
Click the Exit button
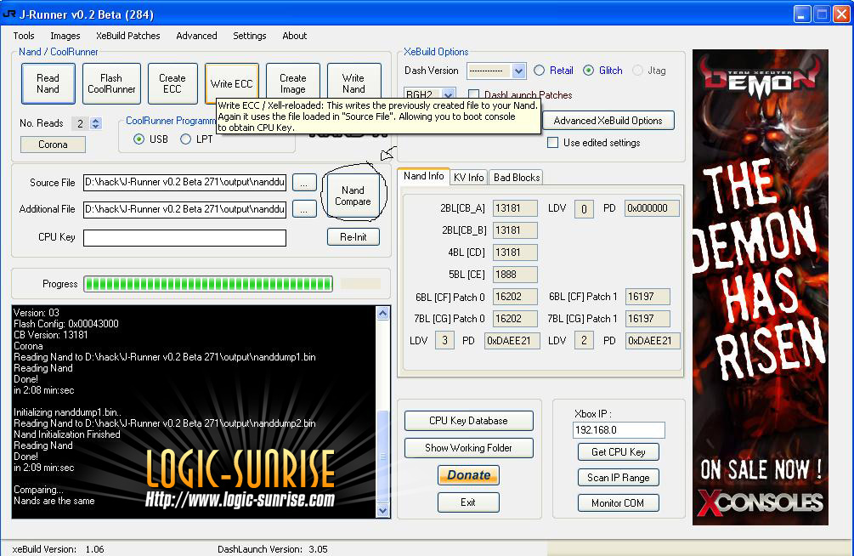[468, 502]
